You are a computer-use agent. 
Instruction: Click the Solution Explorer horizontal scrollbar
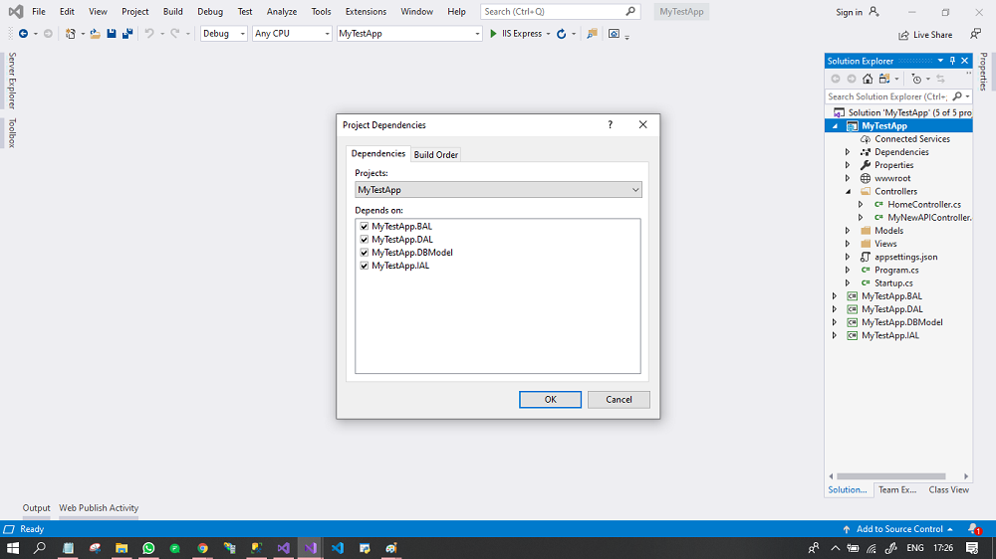[x=891, y=475]
